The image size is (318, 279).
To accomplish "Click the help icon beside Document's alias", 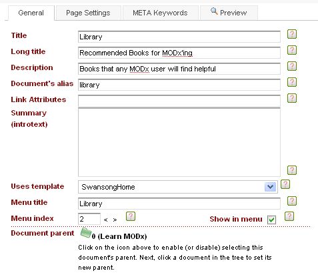I will [292, 82].
